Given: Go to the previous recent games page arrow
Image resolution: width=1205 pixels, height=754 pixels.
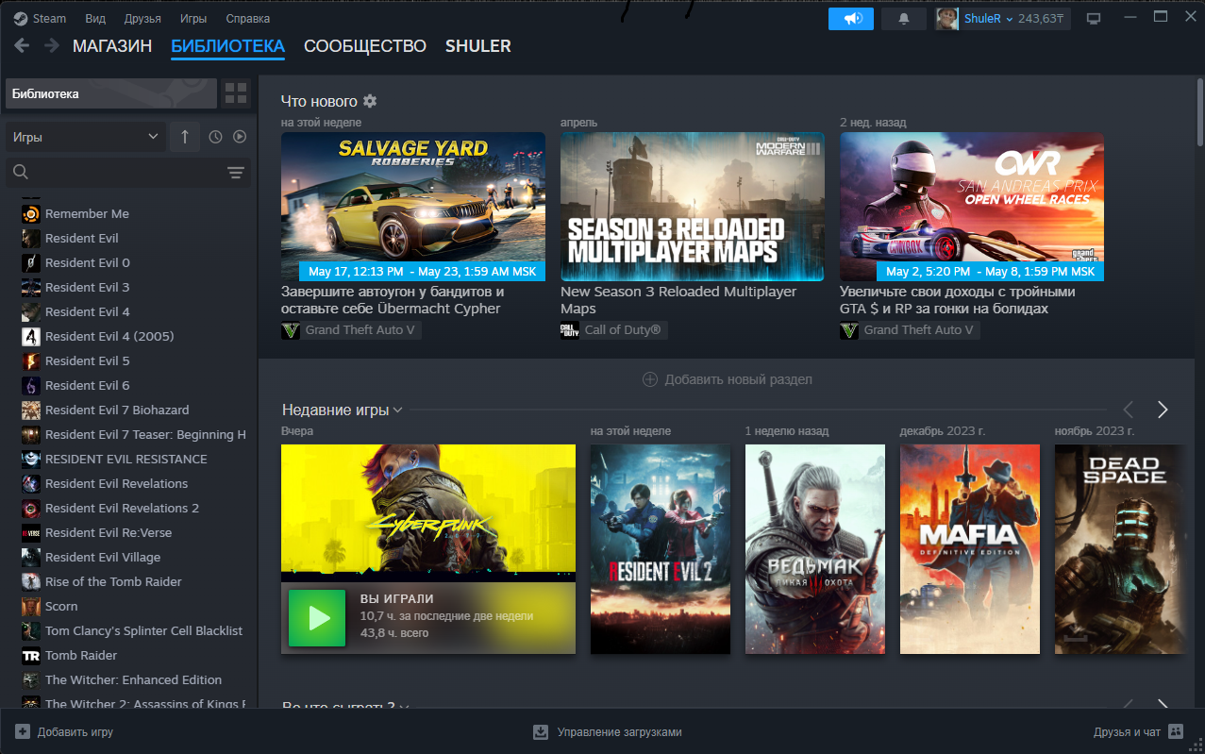Looking at the screenshot, I should pyautogui.click(x=1128, y=410).
